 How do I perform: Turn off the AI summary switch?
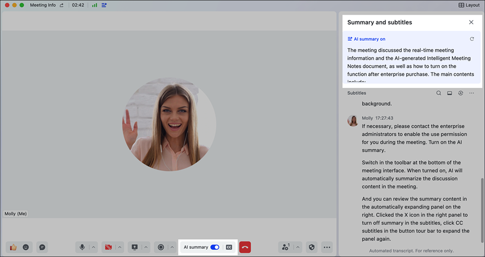click(215, 247)
